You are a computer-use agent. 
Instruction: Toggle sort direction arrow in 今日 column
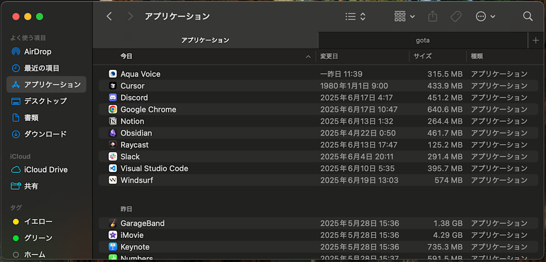pyautogui.click(x=308, y=57)
